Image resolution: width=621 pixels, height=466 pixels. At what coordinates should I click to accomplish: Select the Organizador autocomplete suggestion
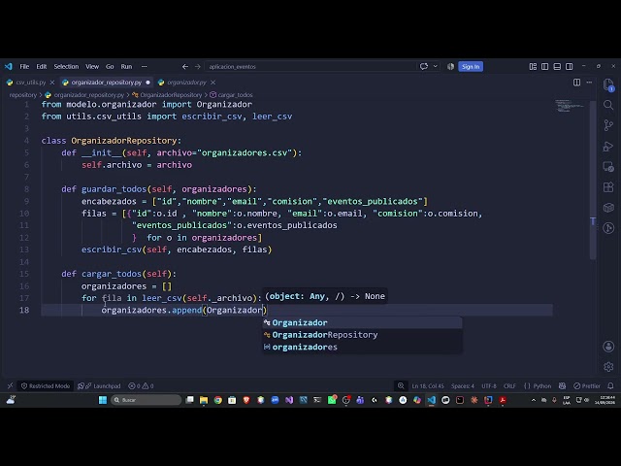pos(362,322)
